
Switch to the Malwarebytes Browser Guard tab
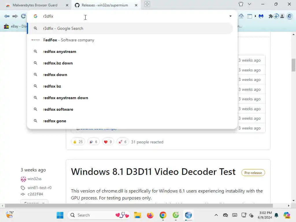point(35,5)
